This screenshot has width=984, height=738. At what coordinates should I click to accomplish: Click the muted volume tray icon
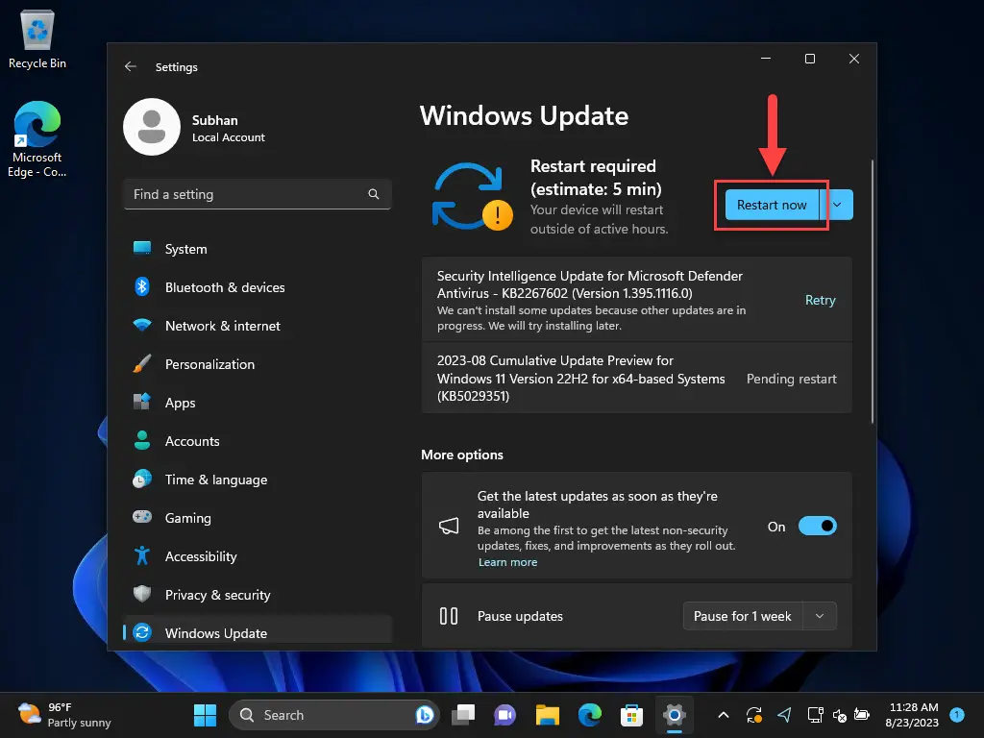839,715
